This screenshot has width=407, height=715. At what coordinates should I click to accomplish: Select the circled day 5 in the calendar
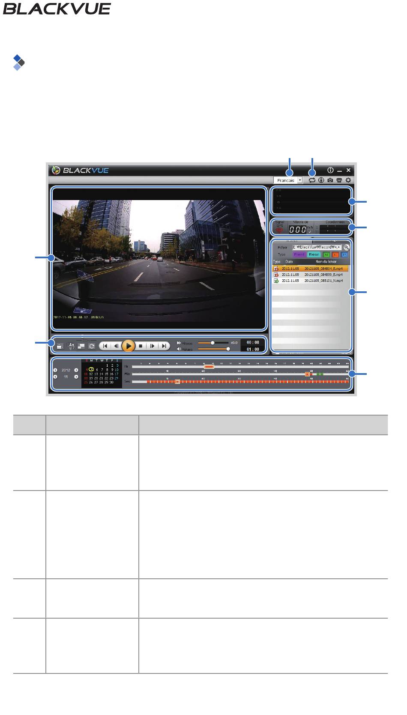coord(91,369)
